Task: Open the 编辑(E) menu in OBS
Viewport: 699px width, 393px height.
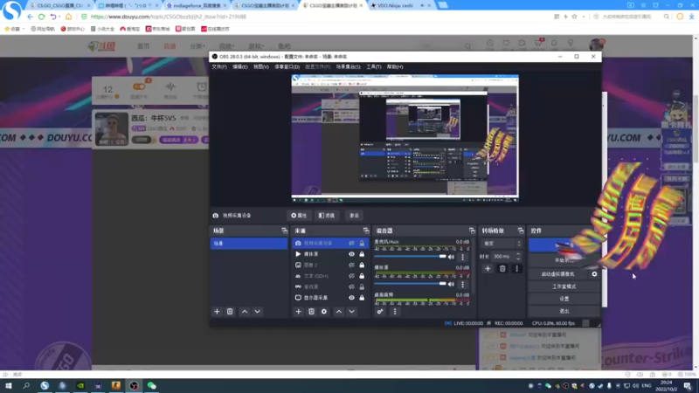Action: click(x=239, y=67)
